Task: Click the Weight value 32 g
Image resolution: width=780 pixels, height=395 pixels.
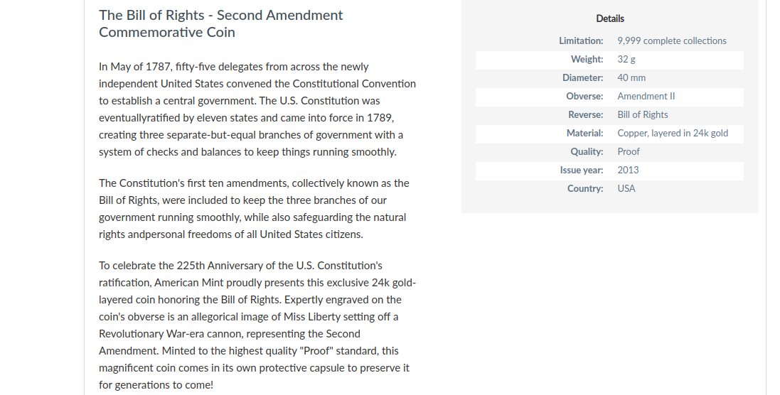Action: 626,59
